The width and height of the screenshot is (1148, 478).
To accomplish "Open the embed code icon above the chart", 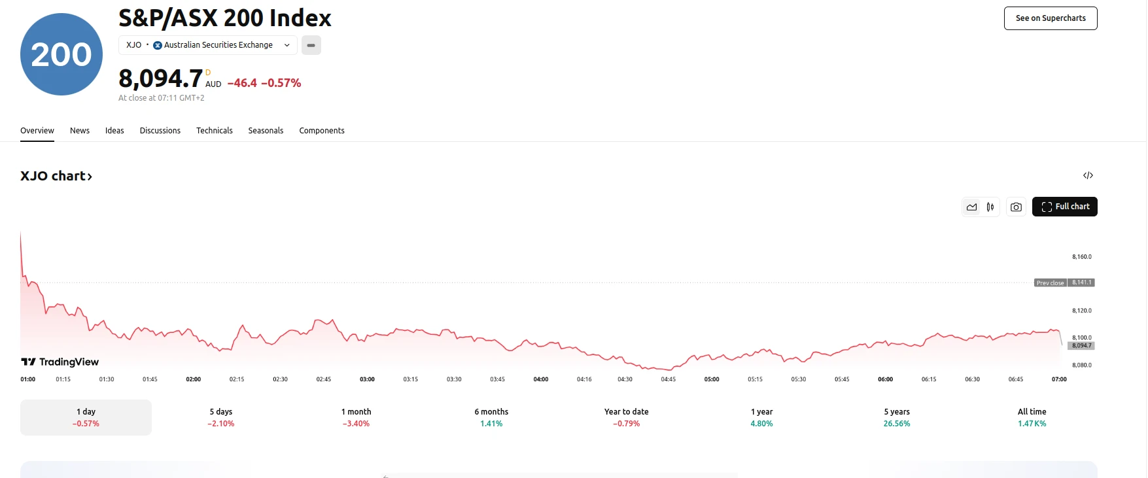I will pyautogui.click(x=1088, y=175).
